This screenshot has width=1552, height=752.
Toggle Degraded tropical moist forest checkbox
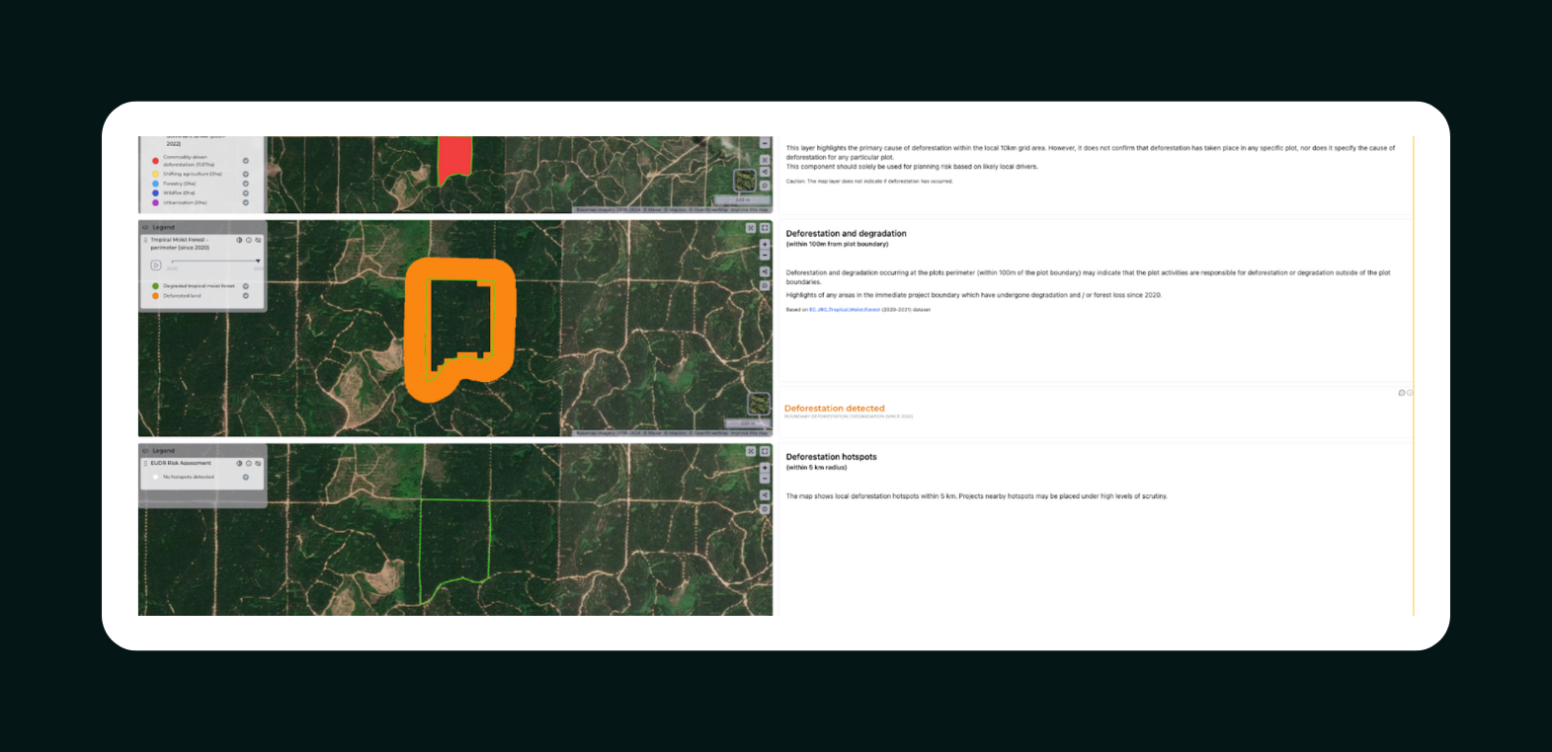[246, 286]
